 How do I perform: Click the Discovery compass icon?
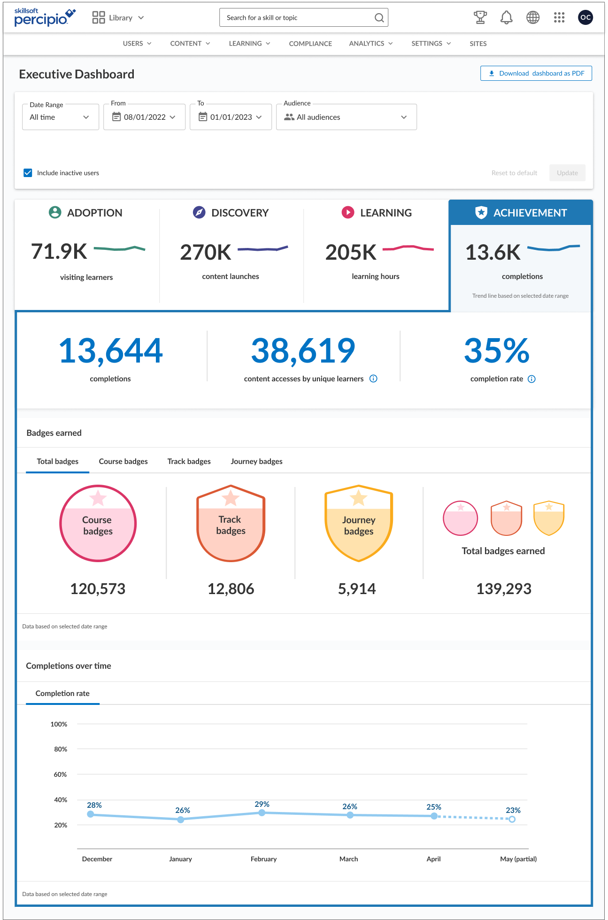(x=199, y=212)
